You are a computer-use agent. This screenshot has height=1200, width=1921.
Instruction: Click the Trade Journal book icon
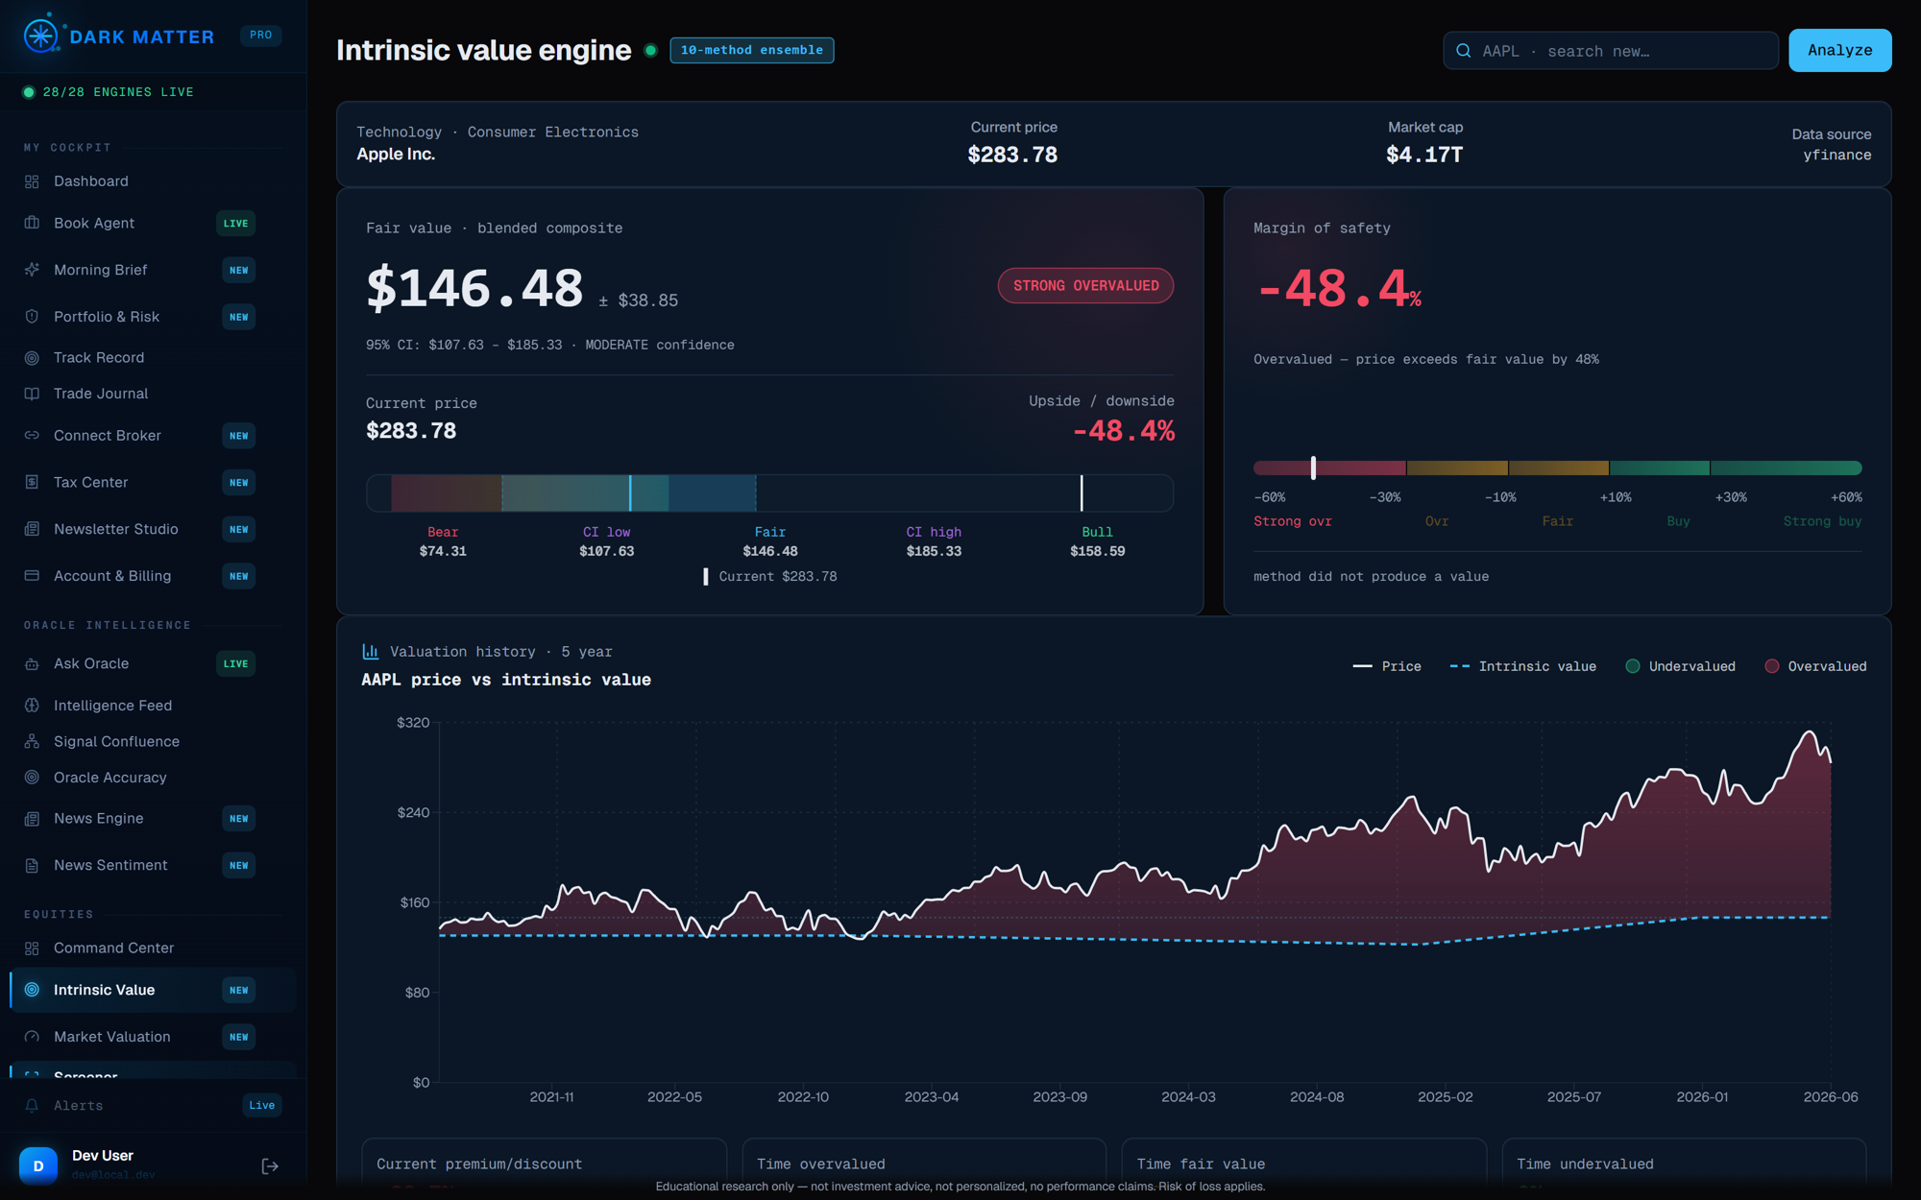[32, 394]
